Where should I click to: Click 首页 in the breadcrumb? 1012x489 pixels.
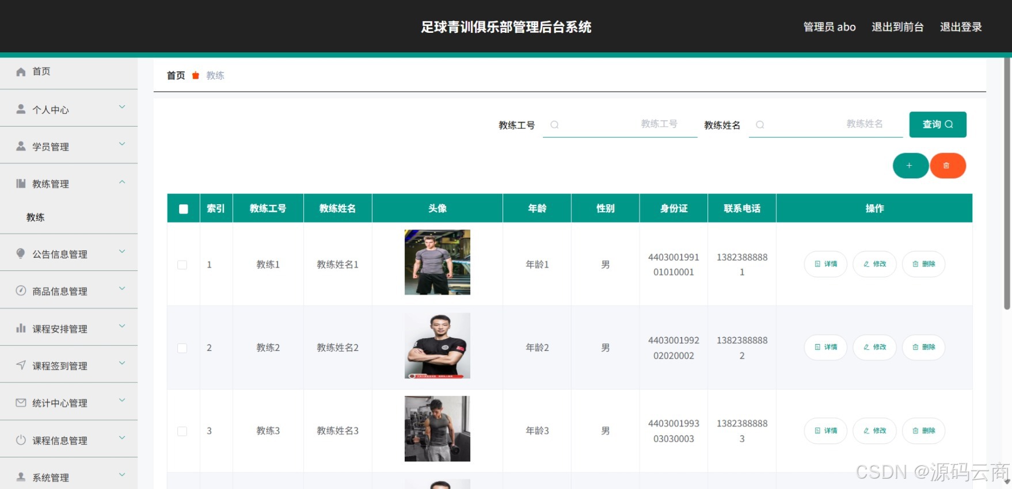point(176,75)
